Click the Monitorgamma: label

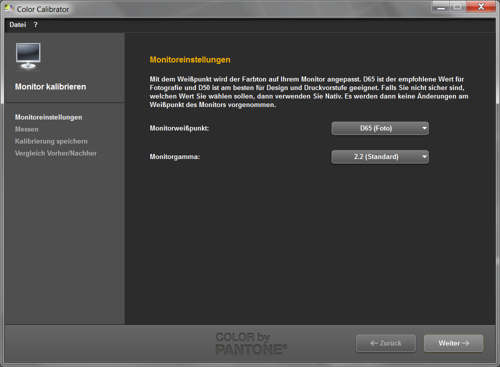pos(175,156)
